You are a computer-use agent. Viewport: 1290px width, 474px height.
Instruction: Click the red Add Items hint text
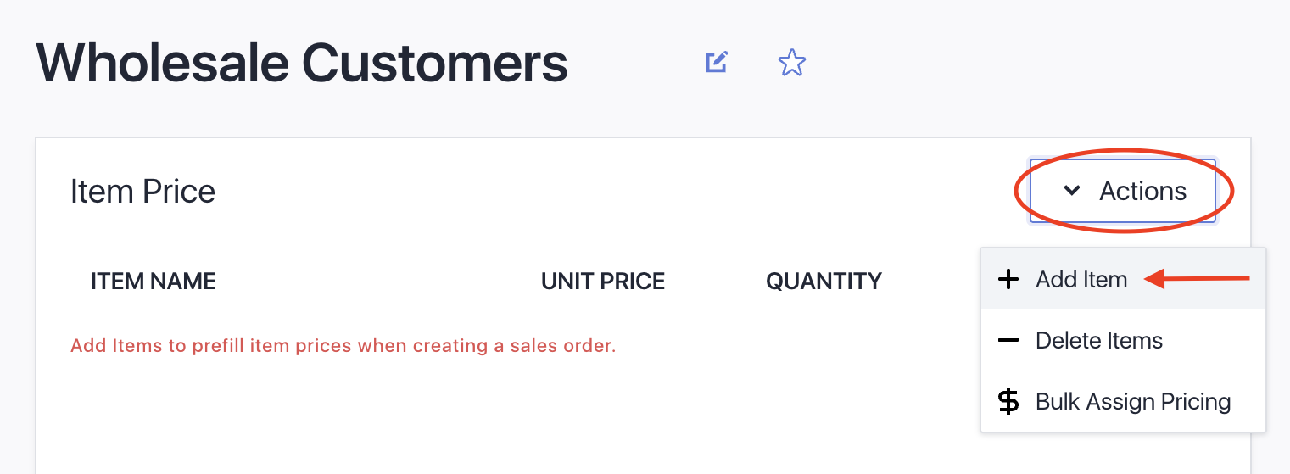343,346
